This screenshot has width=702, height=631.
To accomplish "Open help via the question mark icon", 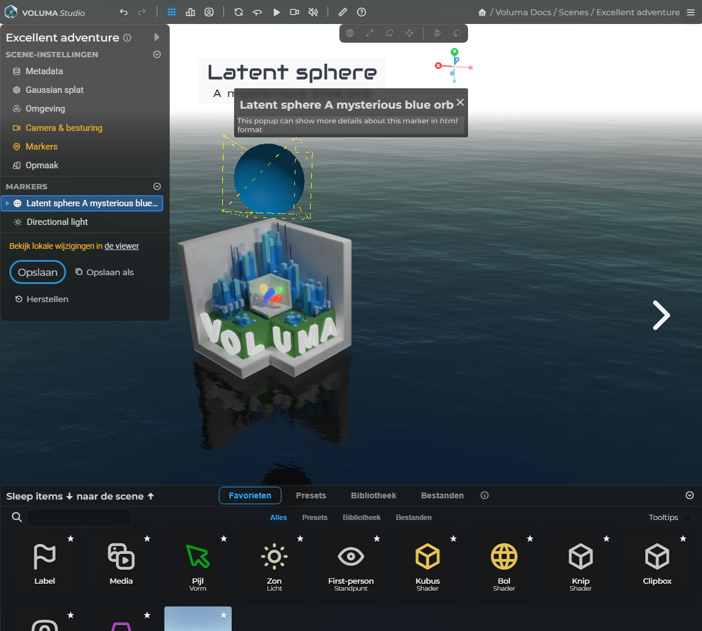I will [362, 12].
